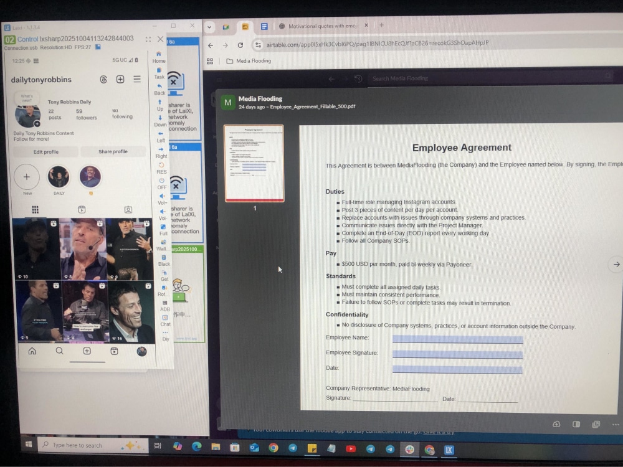This screenshot has width=623, height=467.
Task: Click 59 followers count
Action: pos(86,115)
